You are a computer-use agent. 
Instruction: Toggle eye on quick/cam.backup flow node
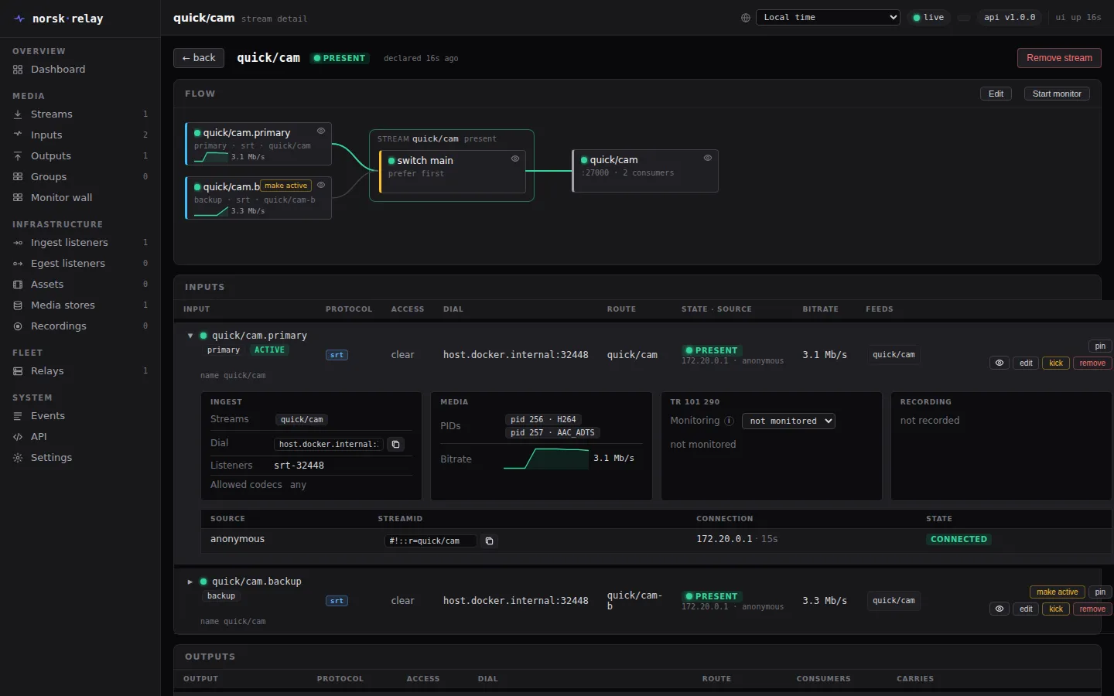[321, 185]
